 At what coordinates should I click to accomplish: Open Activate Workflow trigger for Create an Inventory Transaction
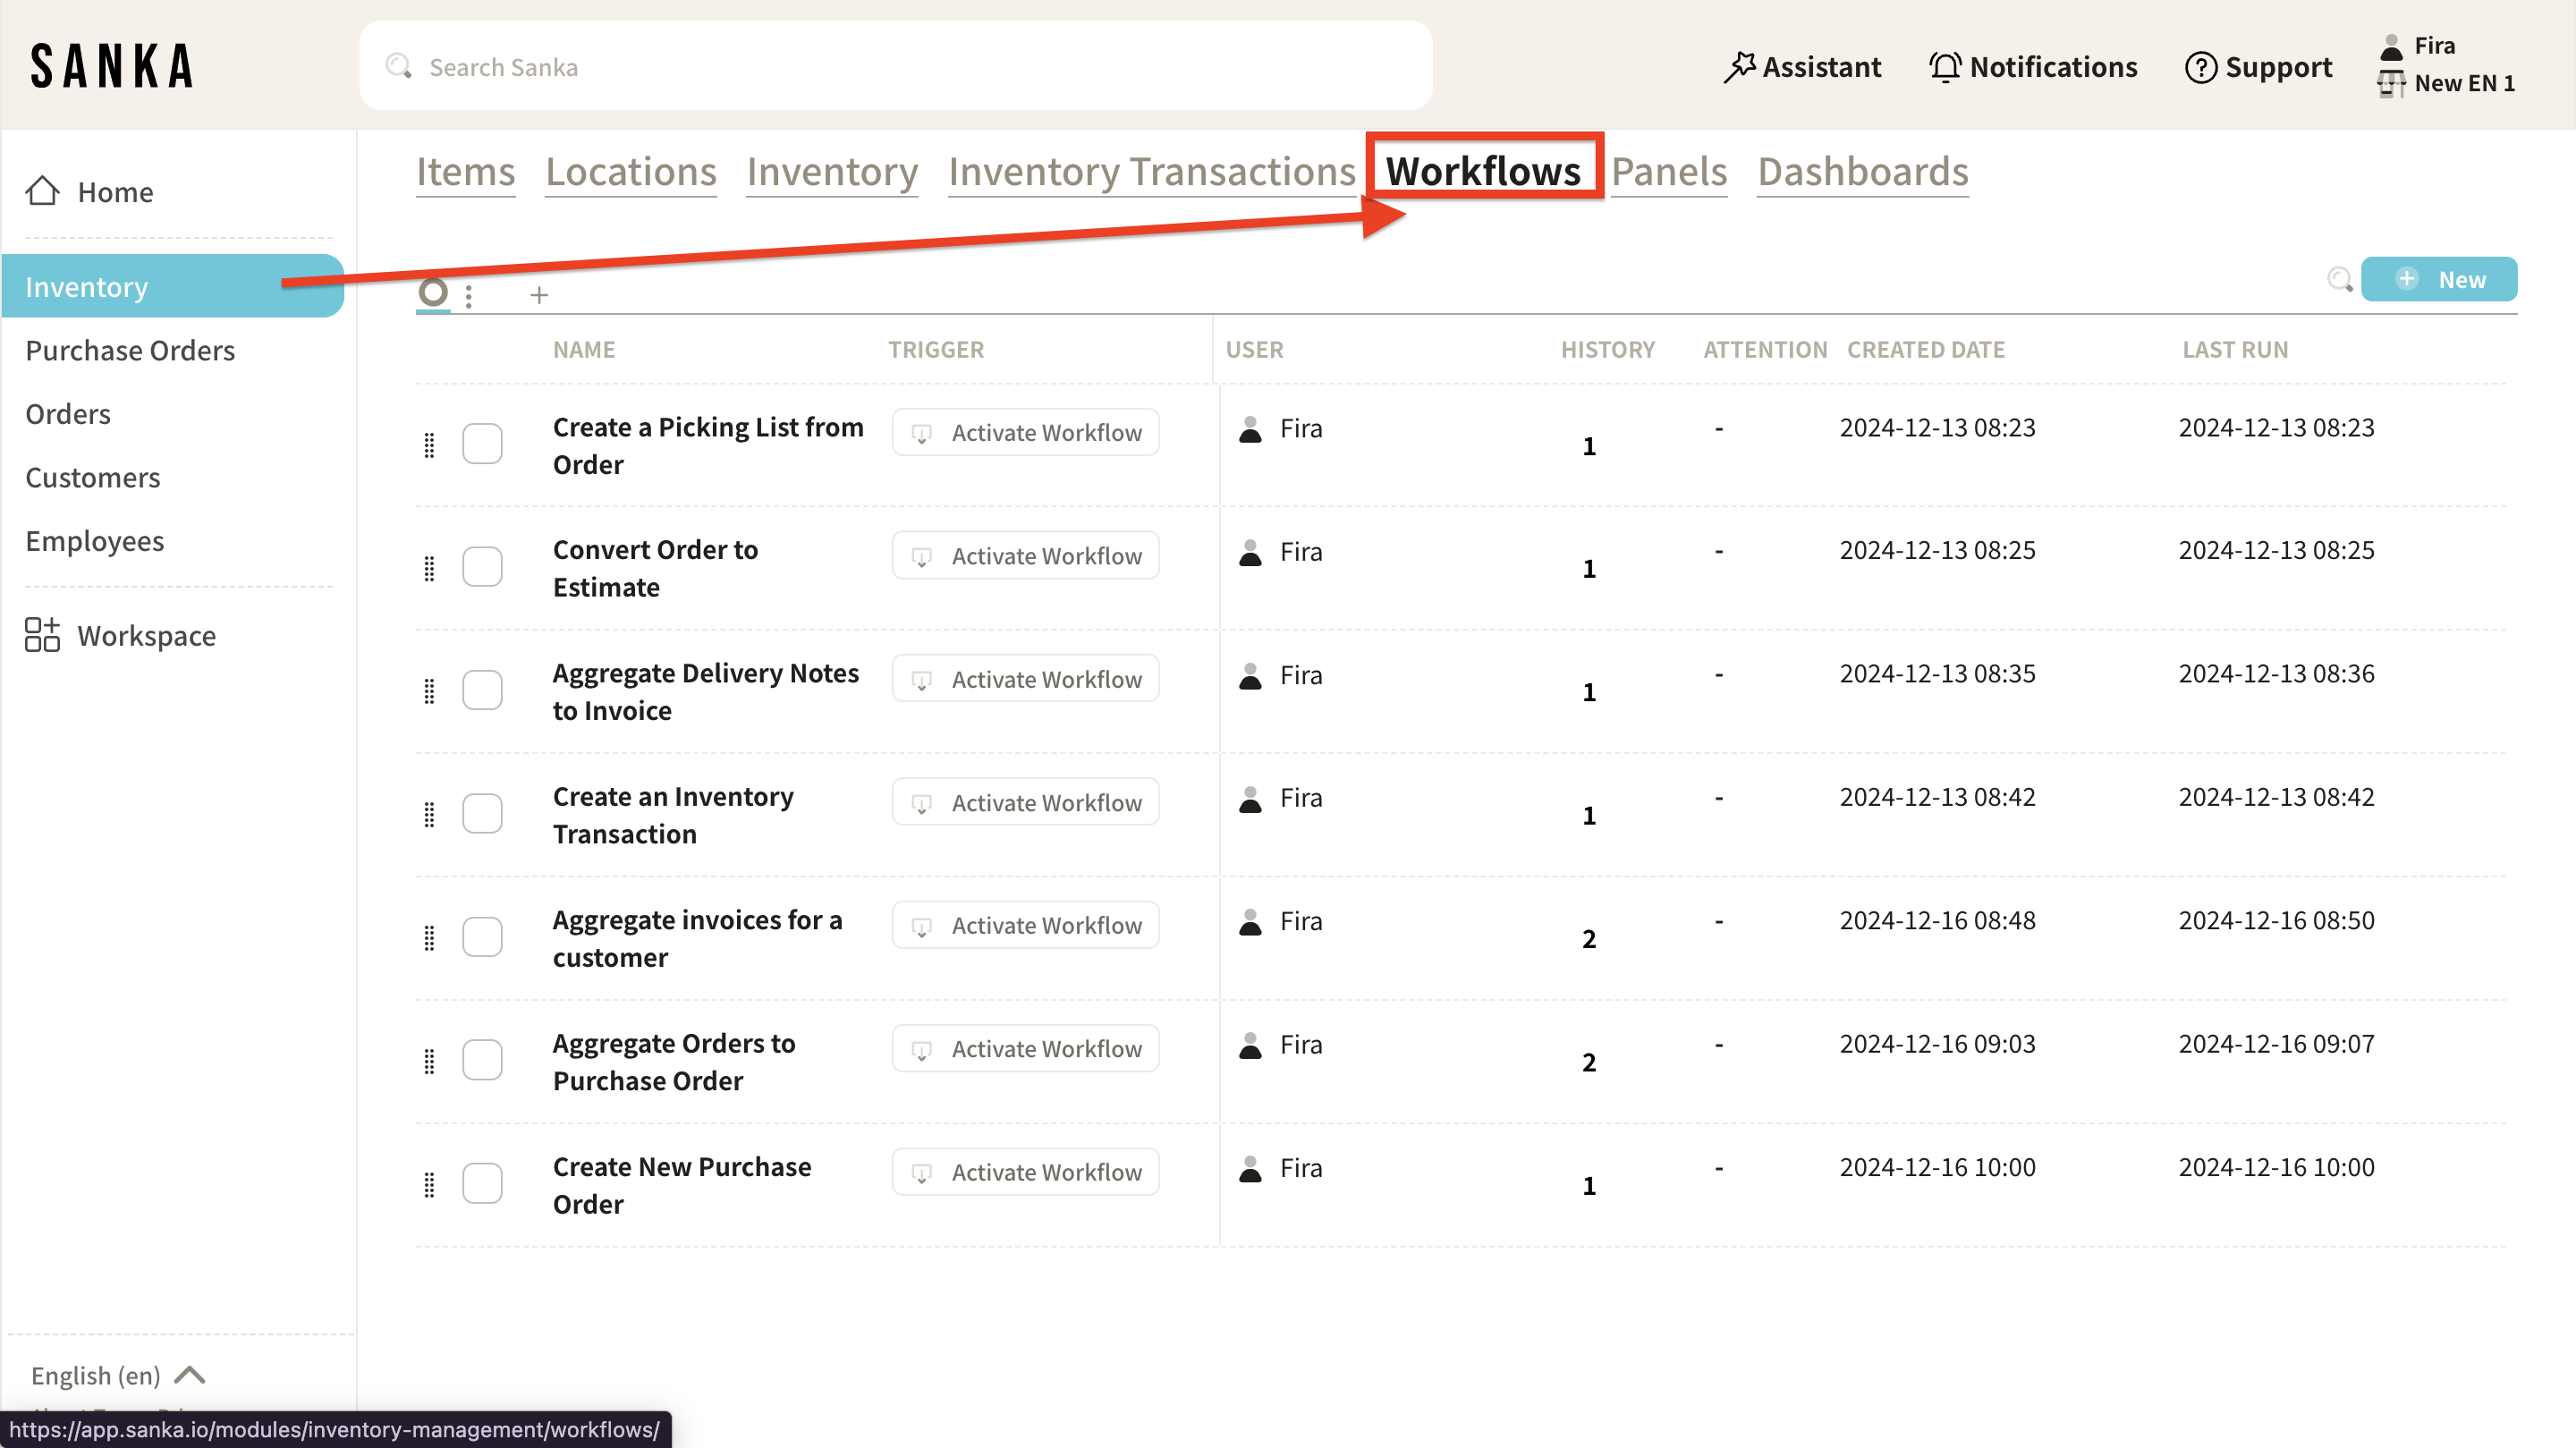(1025, 803)
